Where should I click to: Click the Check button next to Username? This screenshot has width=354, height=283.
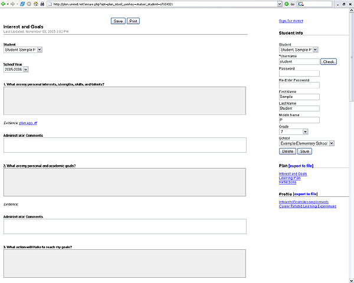328,61
